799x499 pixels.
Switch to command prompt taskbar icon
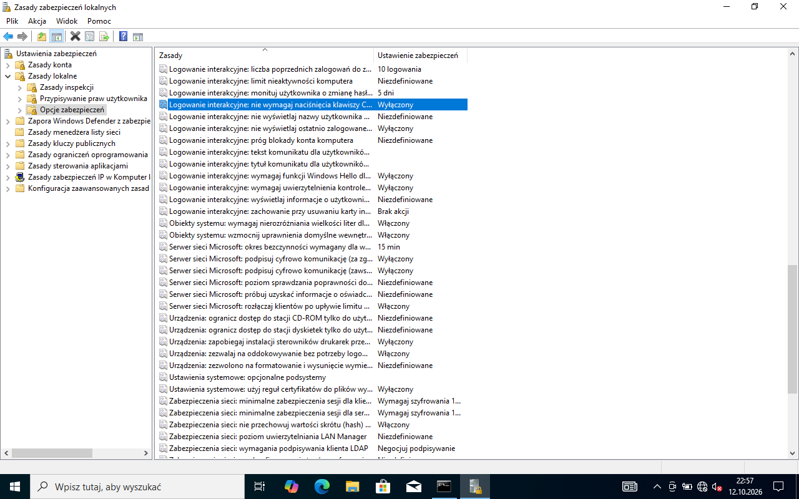click(444, 487)
